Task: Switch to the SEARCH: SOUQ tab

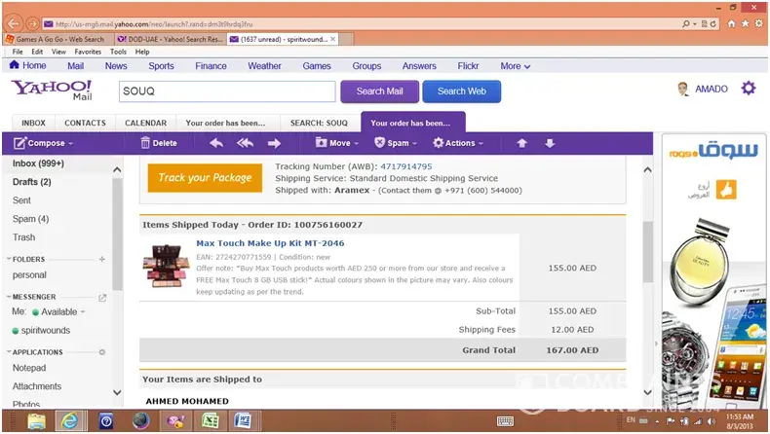Action: pyautogui.click(x=319, y=123)
